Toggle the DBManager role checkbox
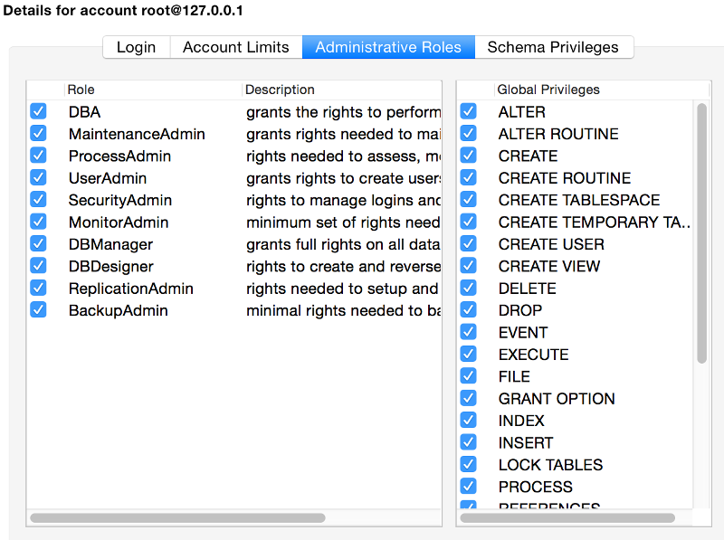Image resolution: width=724 pixels, height=540 pixels. pyautogui.click(x=38, y=243)
